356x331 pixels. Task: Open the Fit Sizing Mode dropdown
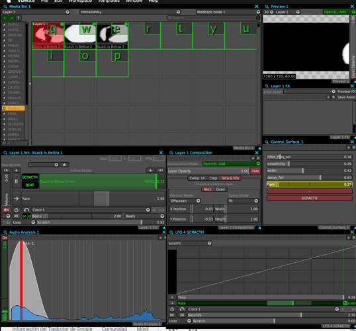pyautogui.click(x=243, y=201)
